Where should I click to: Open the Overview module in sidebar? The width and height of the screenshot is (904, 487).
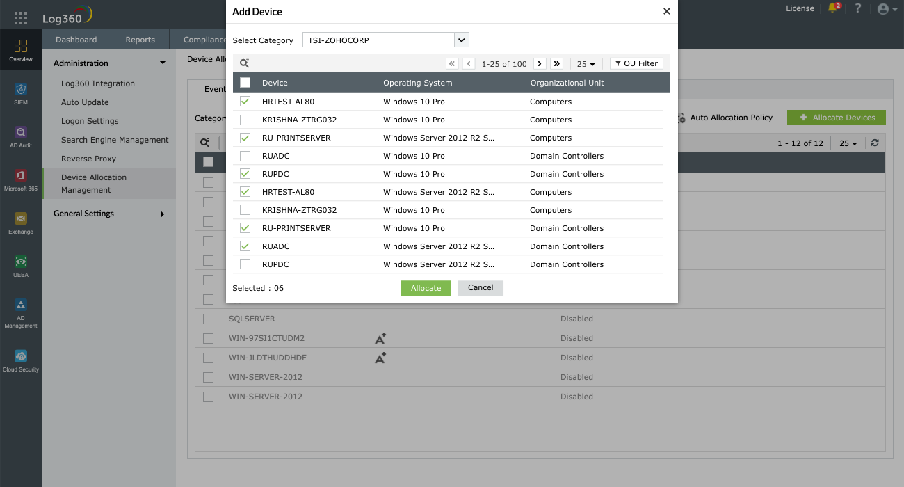[21, 51]
